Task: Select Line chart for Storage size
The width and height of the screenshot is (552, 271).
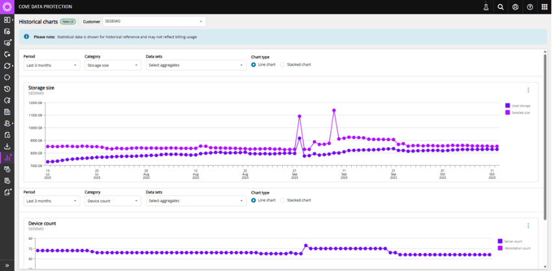Action: 254,65
